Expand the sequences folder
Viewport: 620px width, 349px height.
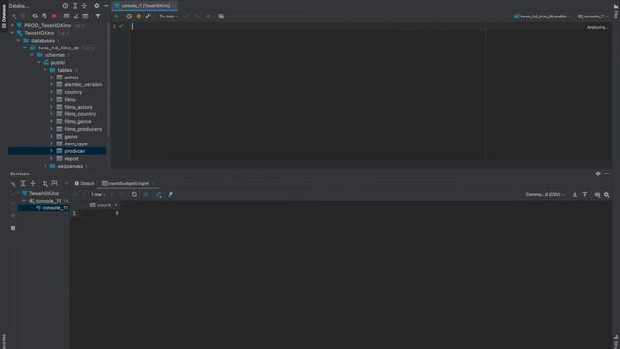click(x=46, y=166)
